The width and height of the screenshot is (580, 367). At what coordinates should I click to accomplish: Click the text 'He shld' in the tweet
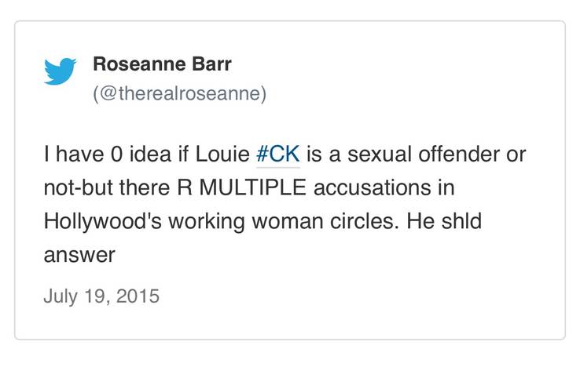(444, 221)
